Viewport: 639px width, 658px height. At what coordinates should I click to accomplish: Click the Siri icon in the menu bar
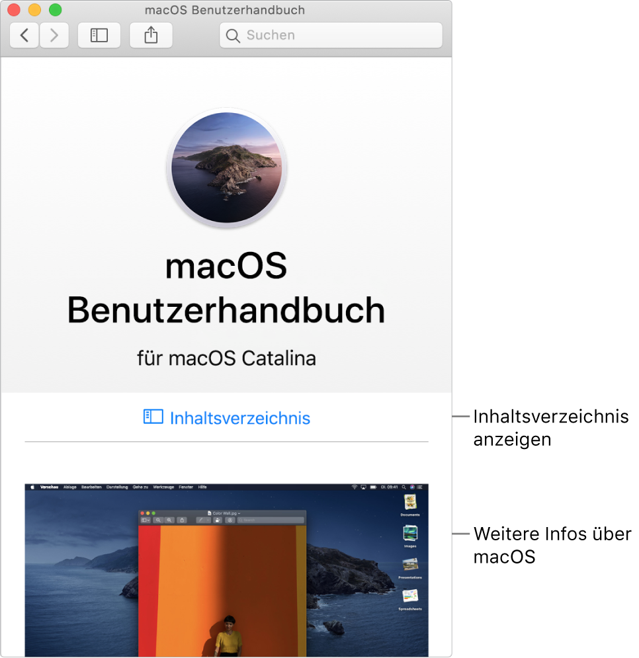click(x=412, y=486)
